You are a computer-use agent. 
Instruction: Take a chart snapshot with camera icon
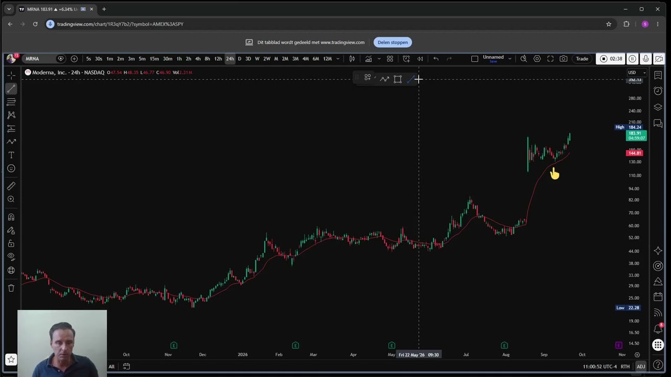tap(564, 59)
